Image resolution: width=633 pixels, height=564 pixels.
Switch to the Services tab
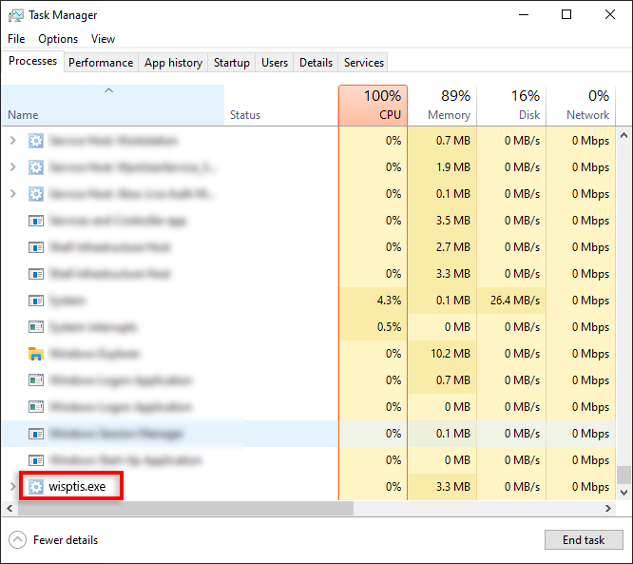[x=363, y=63]
